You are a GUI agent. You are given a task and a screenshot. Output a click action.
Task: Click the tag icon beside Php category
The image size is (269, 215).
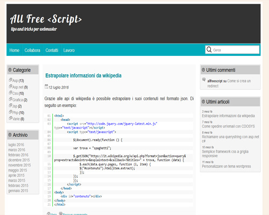10,112
